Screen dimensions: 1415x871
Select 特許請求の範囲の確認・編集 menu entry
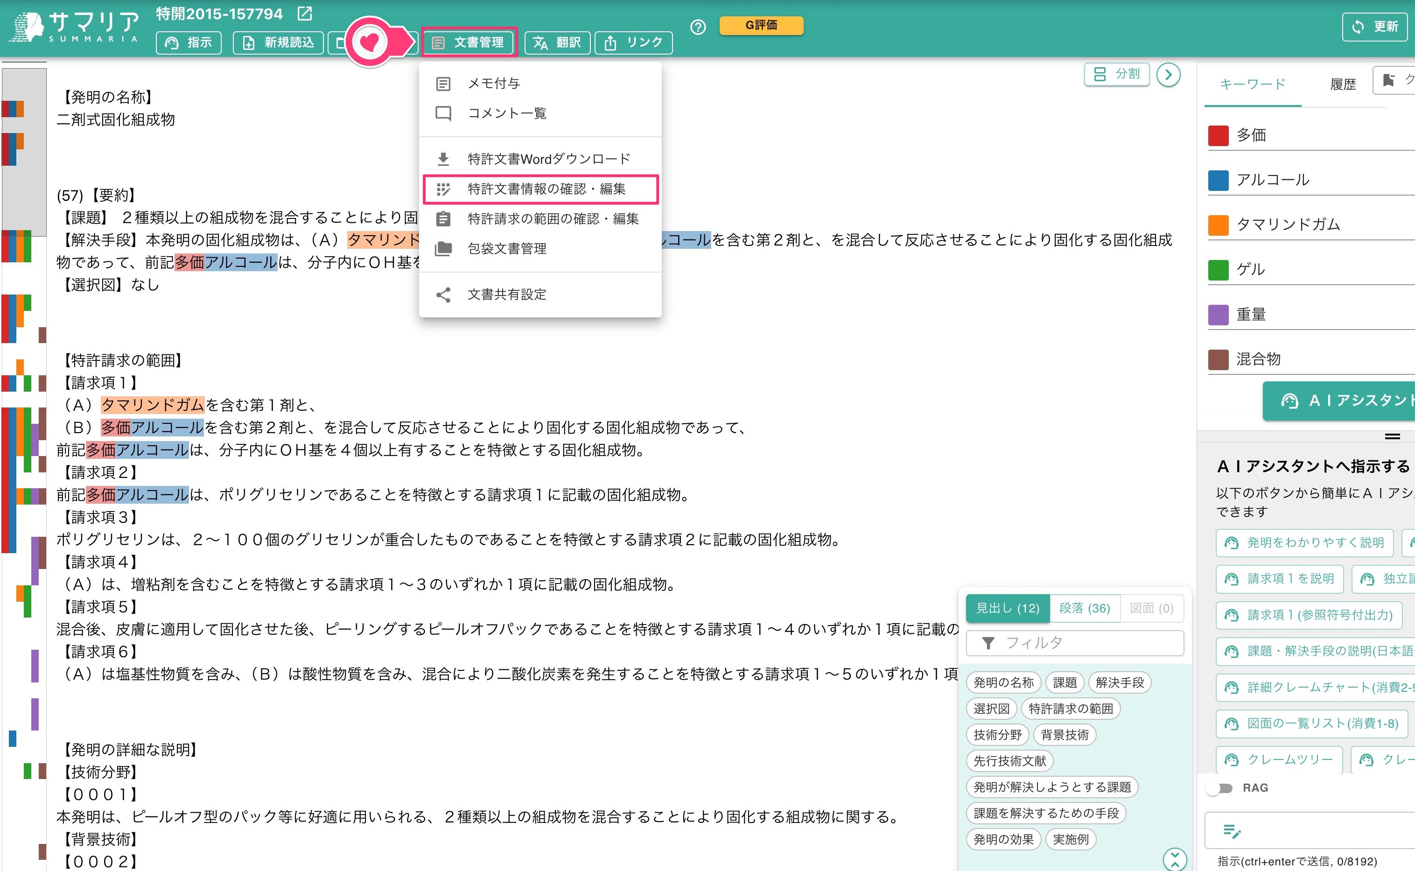point(539,219)
